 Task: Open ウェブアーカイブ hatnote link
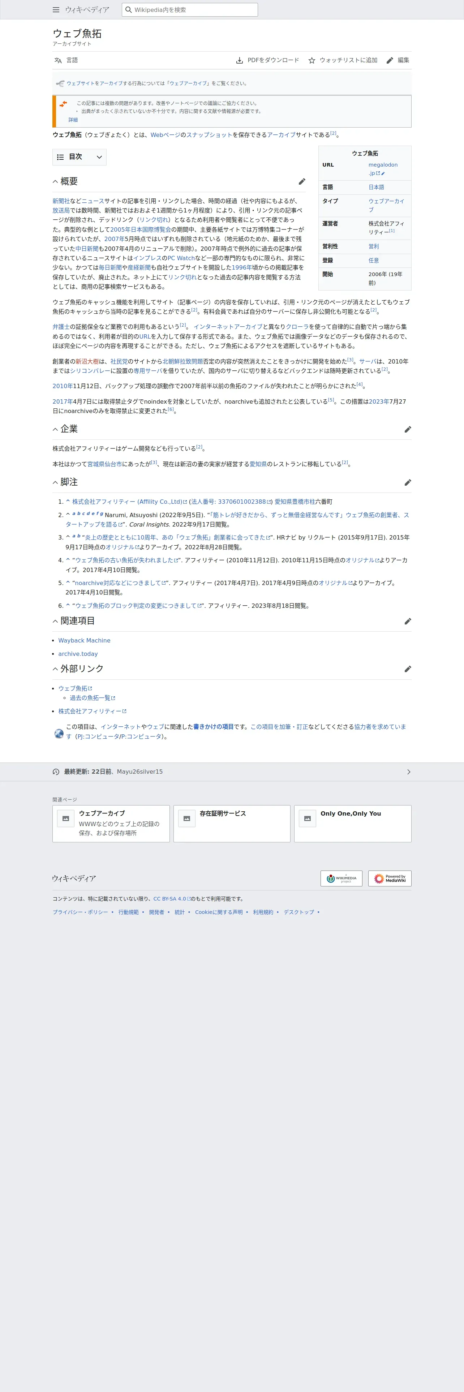tap(188, 83)
